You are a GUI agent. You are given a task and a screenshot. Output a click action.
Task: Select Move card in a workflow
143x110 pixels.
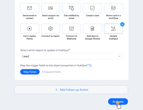point(113,8)
